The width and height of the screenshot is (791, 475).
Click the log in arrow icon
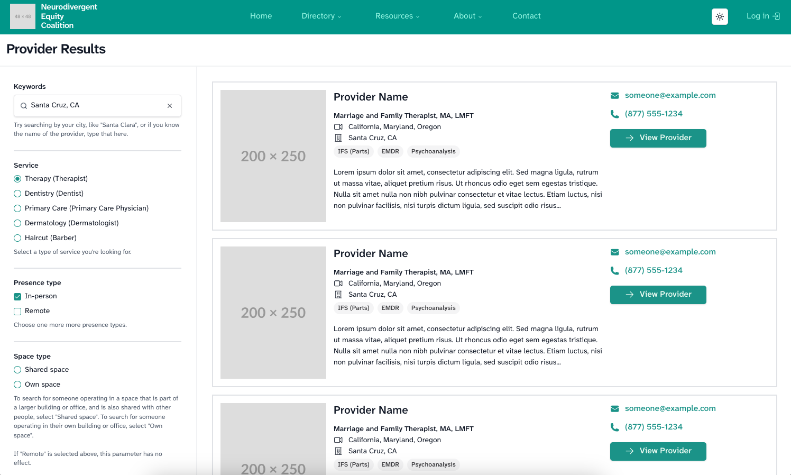coord(776,16)
